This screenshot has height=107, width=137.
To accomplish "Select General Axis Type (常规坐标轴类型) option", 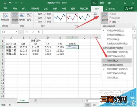I will coord(116,30).
